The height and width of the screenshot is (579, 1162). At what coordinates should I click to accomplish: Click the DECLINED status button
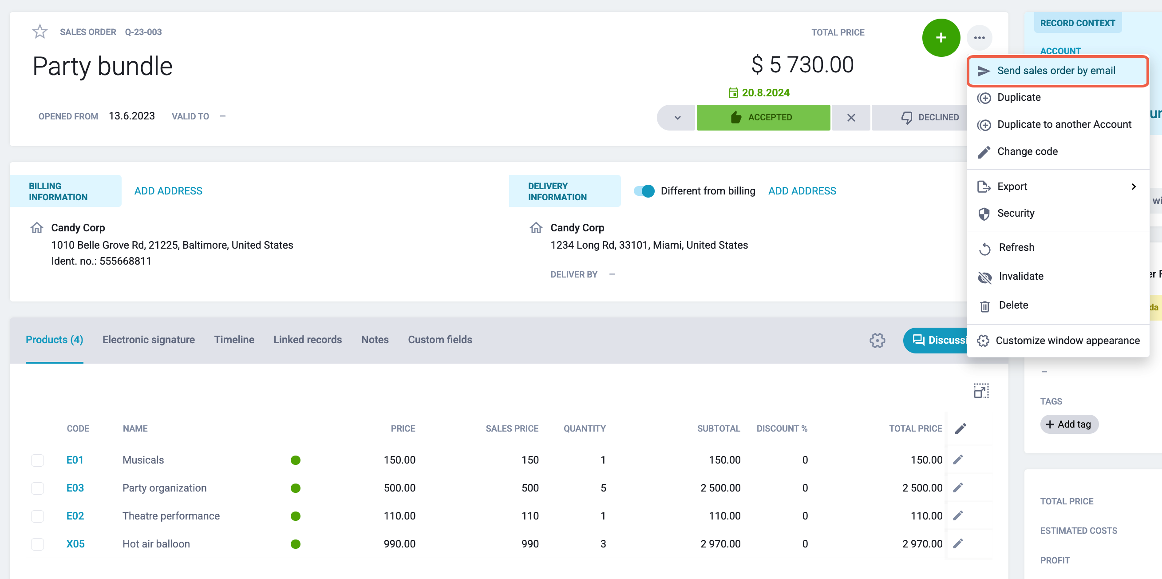[x=919, y=117]
